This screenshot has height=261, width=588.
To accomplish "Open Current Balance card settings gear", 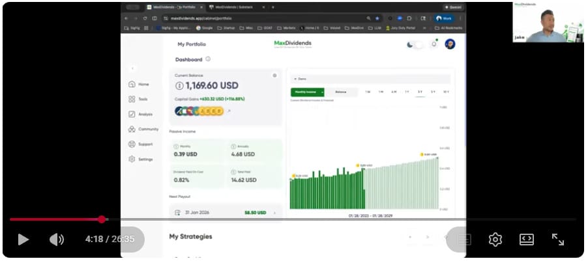I will coord(274,76).
